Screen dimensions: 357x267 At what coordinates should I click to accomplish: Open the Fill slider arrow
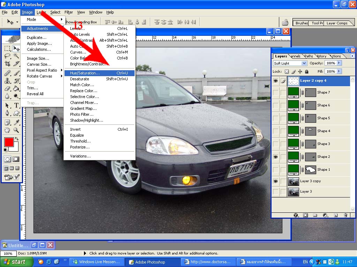point(339,71)
